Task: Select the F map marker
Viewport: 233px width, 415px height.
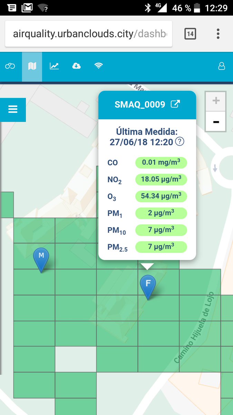Action: click(148, 287)
